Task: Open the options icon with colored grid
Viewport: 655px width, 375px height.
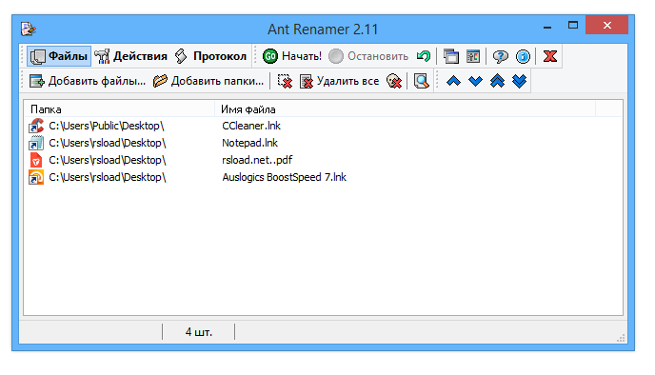Action: coord(473,56)
